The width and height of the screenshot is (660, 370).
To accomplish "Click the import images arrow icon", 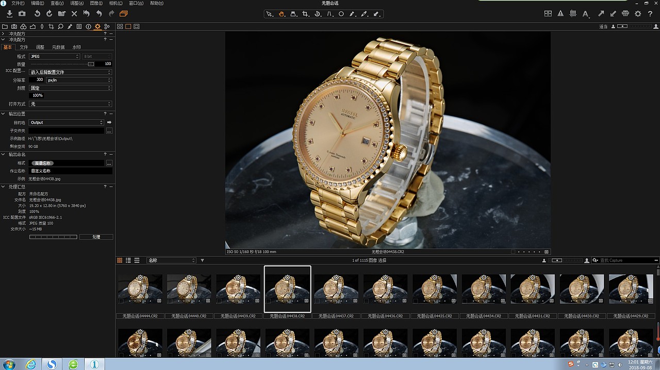I will [9, 14].
